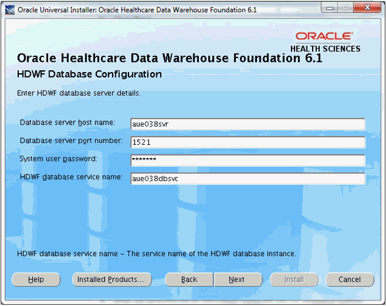Maximize the installer window

click(x=345, y=8)
